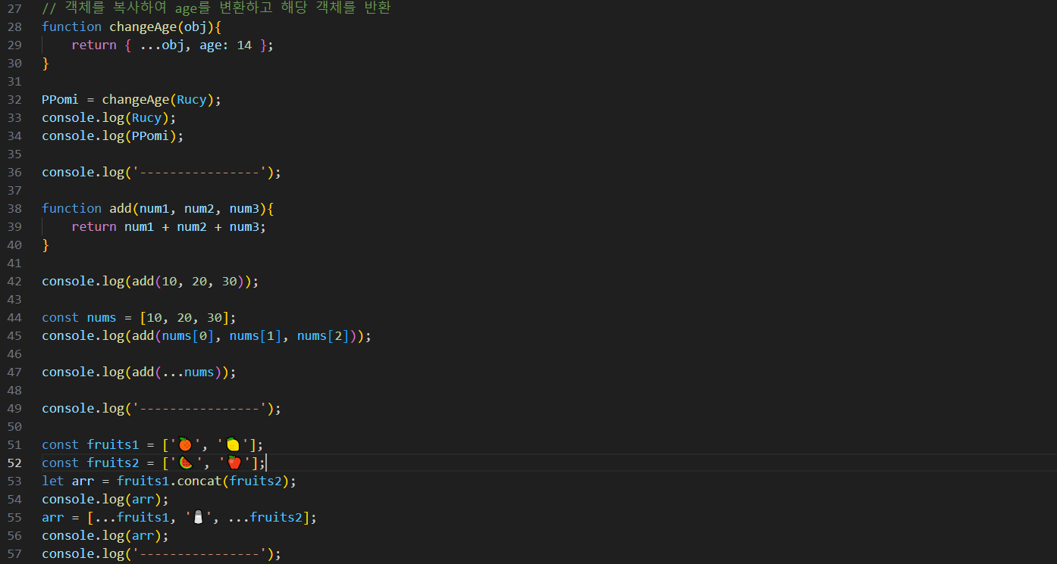Click 'PPomi = changeAge(Rucy);' on line 32

point(131,99)
